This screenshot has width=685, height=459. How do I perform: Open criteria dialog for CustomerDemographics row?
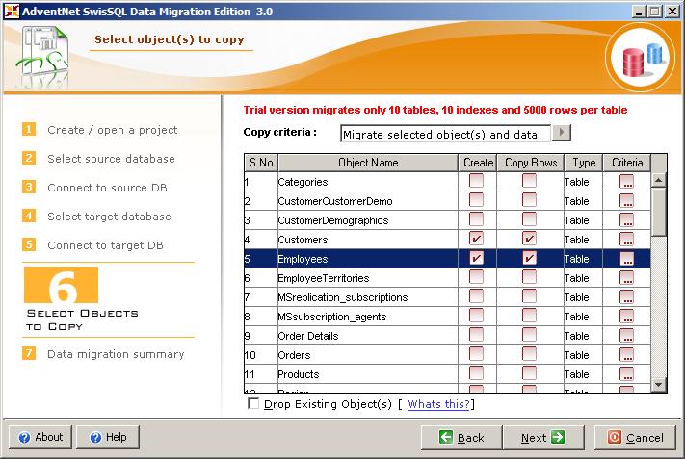[x=626, y=220]
